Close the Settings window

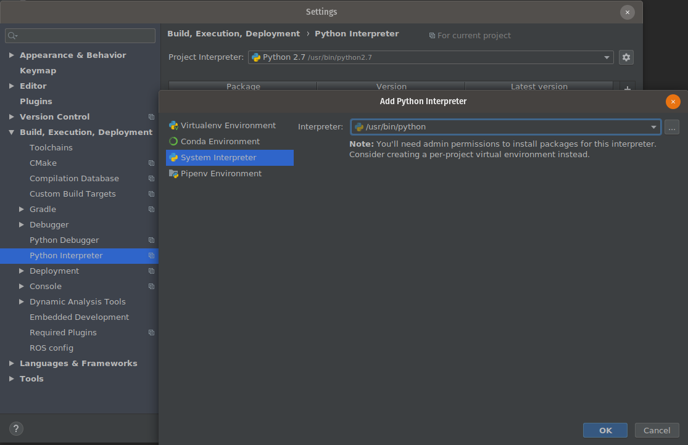627,12
